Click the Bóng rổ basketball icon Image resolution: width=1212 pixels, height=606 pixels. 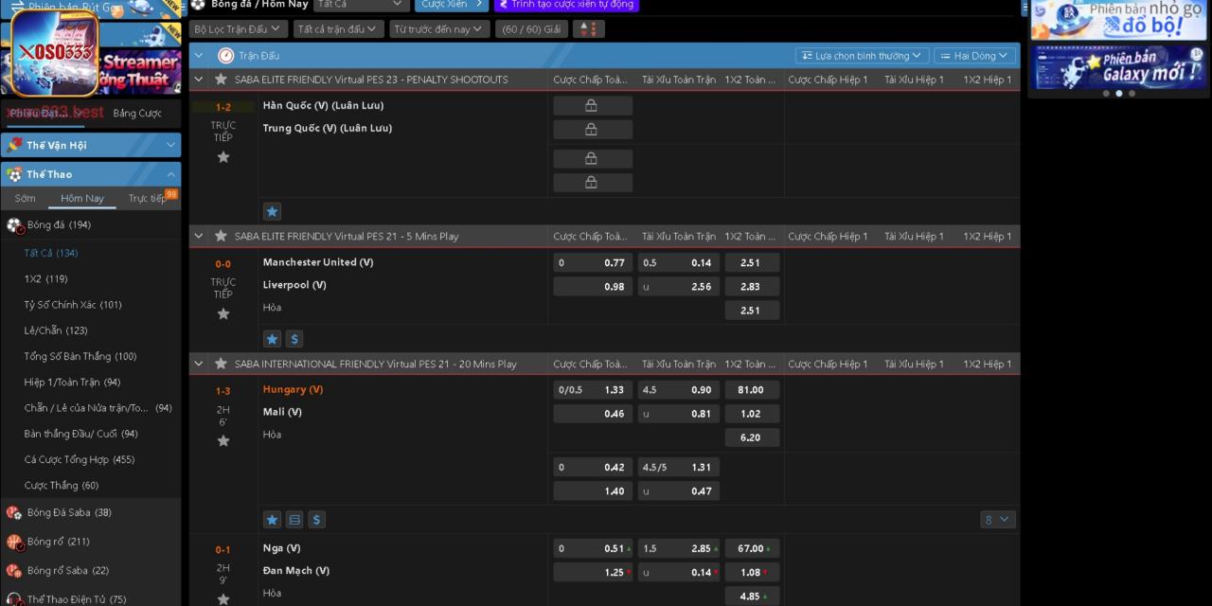[14, 543]
